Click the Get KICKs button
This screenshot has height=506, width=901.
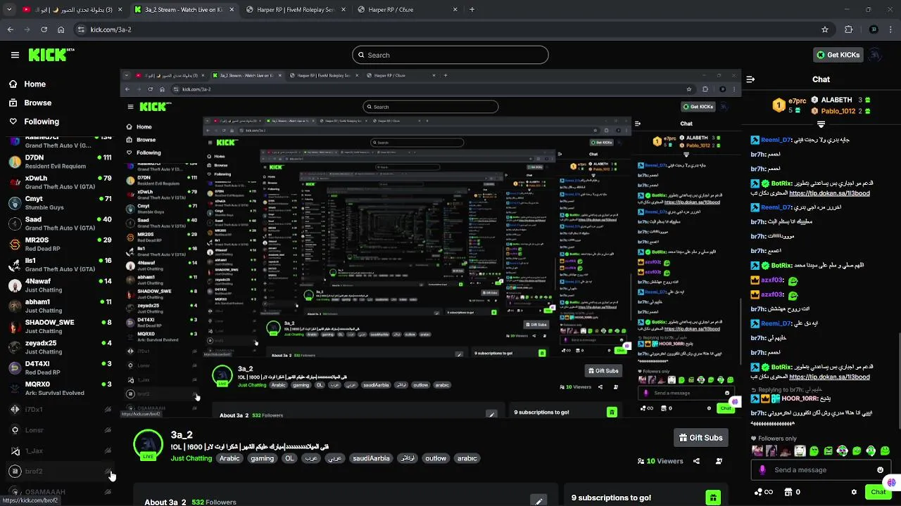pyautogui.click(x=838, y=55)
